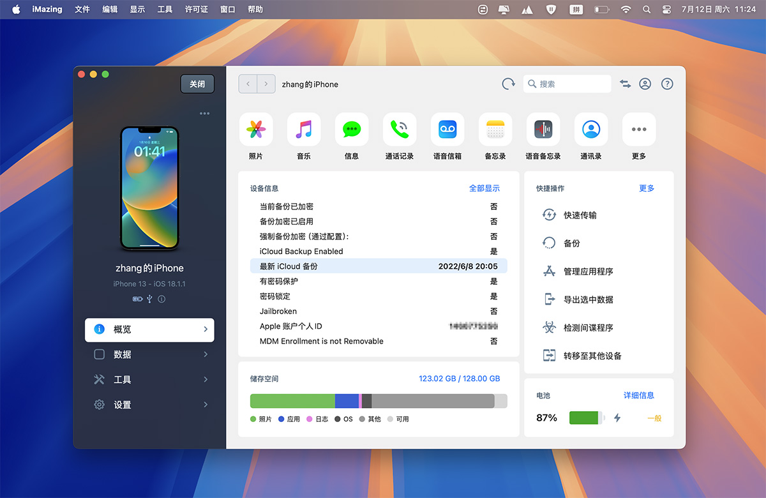Viewport: 766px width, 498px height.
Task: Click the refresh icon beside search
Action: click(508, 84)
